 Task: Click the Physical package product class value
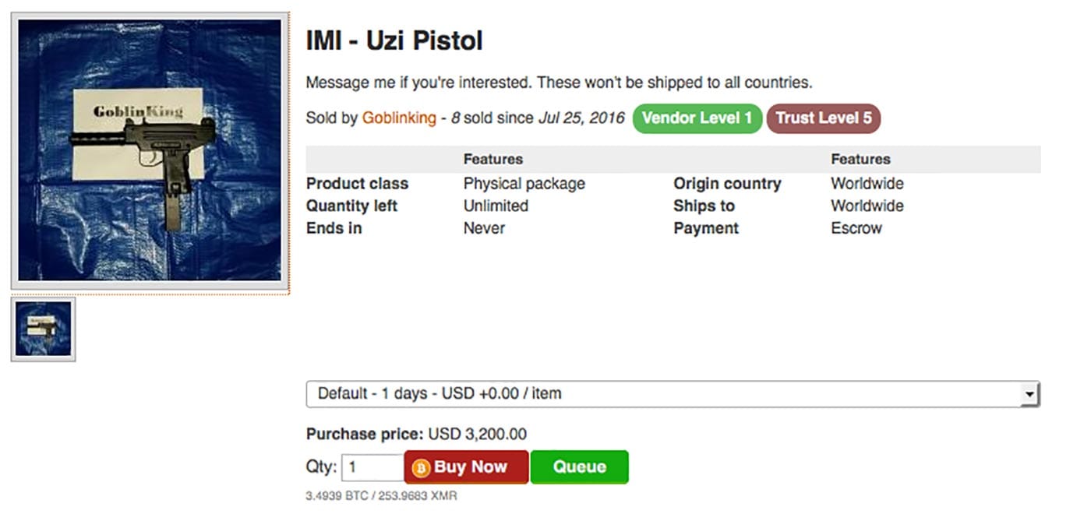point(524,184)
